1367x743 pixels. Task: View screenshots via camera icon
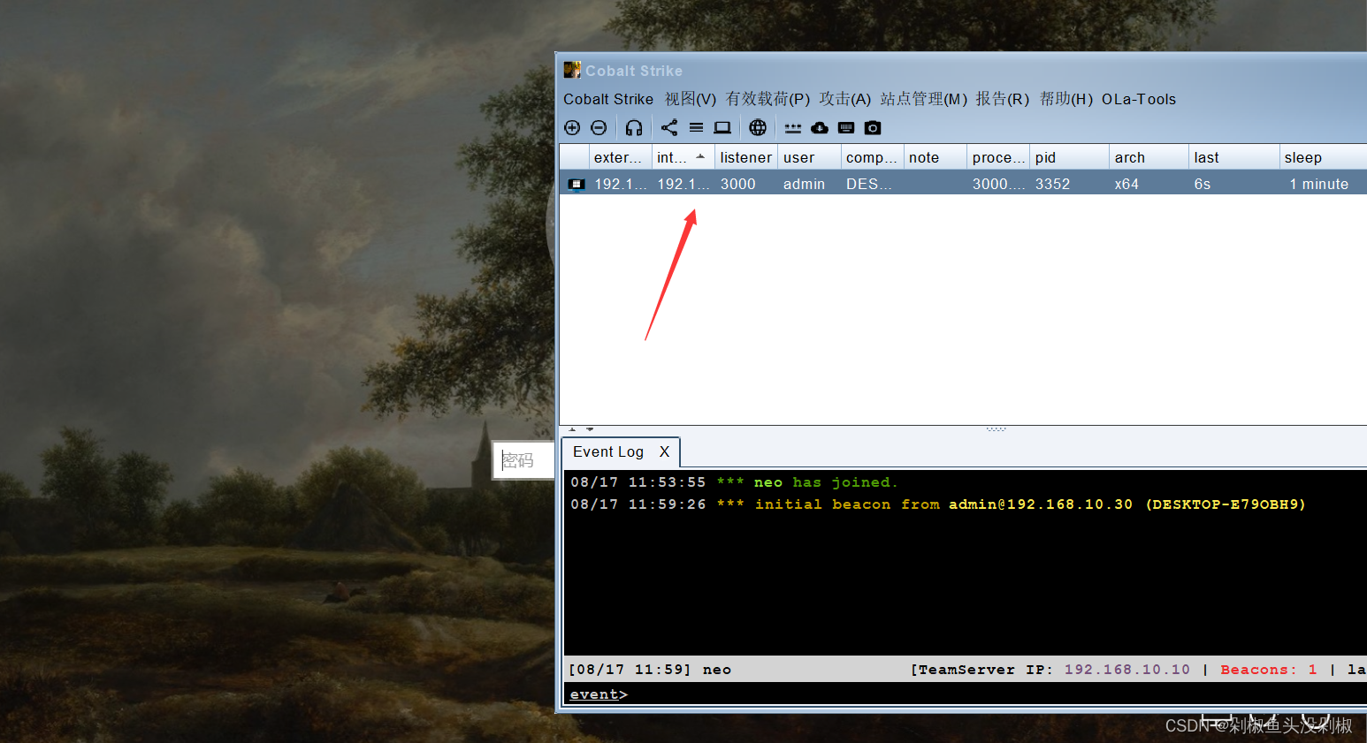point(873,128)
